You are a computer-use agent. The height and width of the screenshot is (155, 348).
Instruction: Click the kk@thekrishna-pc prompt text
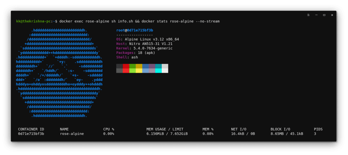(x=34, y=21)
